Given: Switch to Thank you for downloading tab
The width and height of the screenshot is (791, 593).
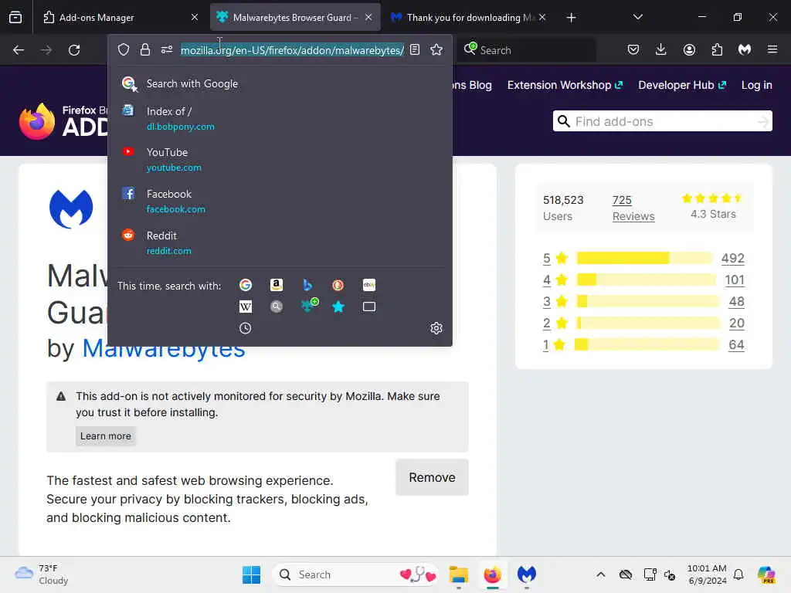Looking at the screenshot, I should coord(470,17).
